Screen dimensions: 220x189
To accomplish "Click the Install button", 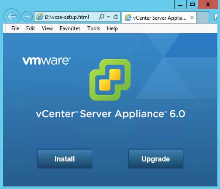I will click(65, 159).
